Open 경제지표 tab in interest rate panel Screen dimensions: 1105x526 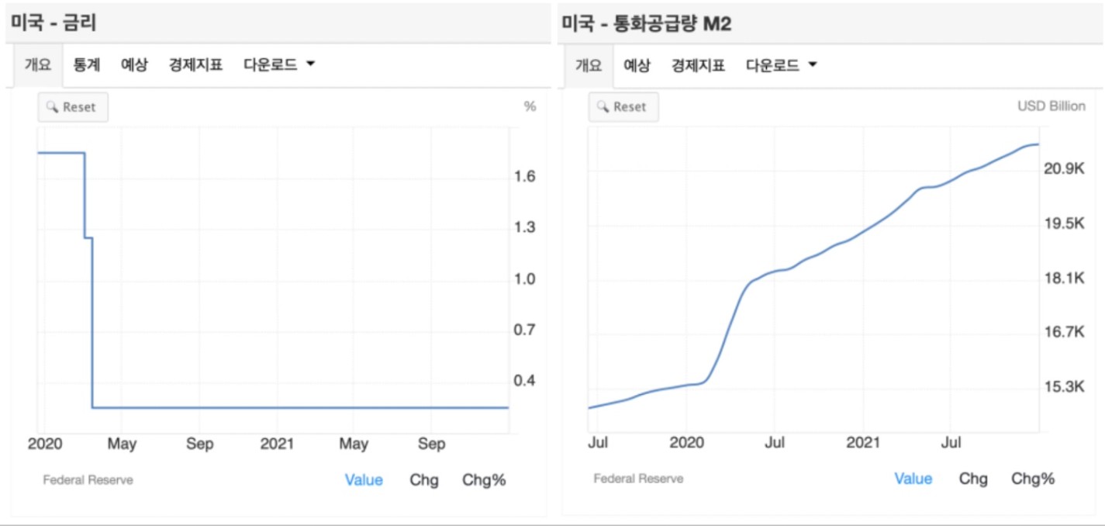(196, 65)
